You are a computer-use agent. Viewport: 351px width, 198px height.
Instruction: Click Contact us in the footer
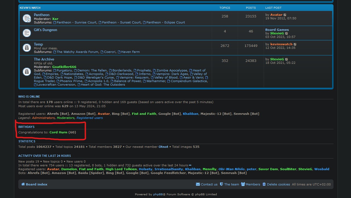pos(207,184)
